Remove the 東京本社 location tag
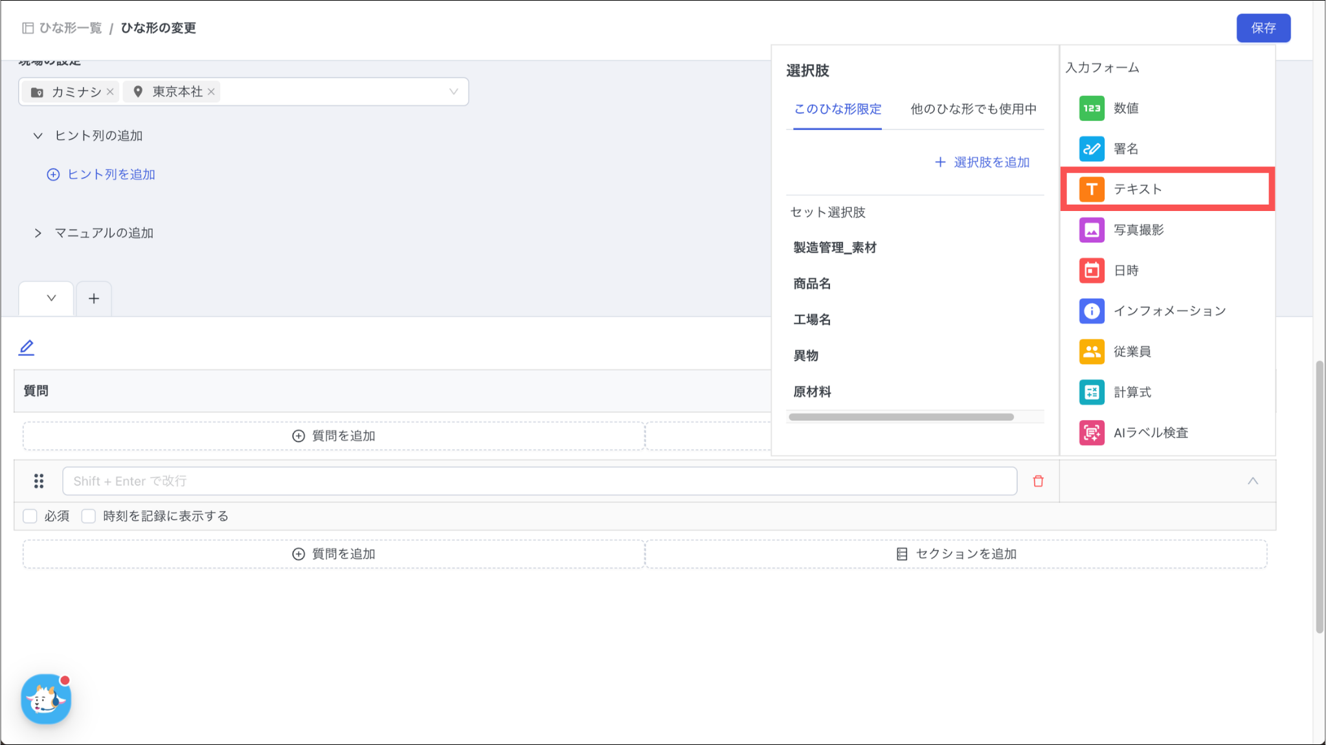Screen dimensions: 1326x745 click(211, 92)
